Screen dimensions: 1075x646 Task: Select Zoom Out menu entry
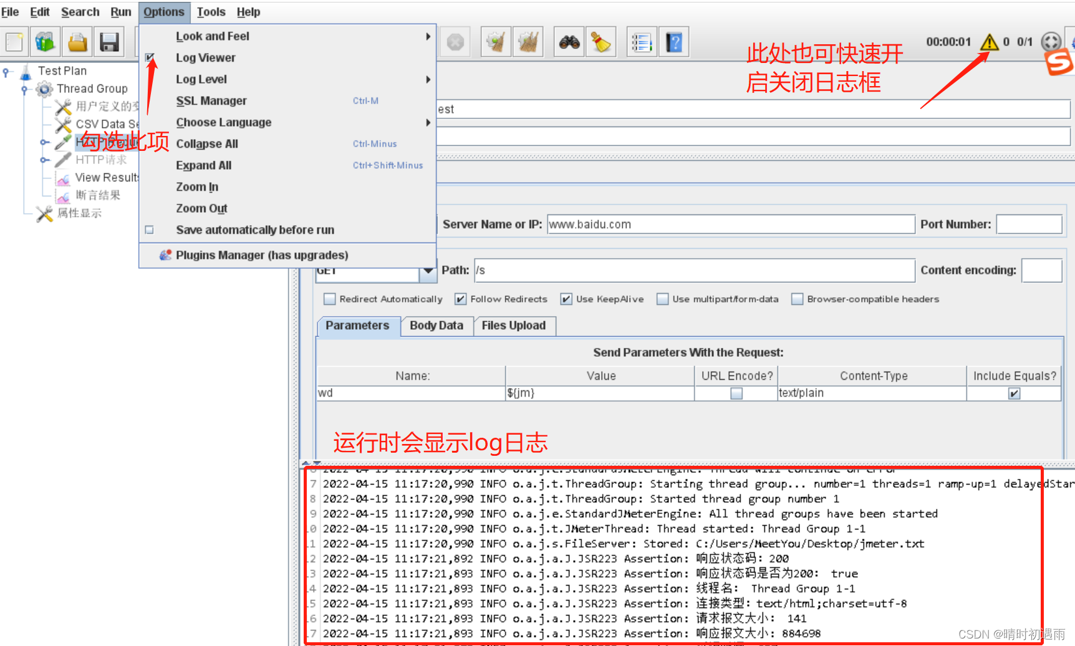[x=287, y=208]
